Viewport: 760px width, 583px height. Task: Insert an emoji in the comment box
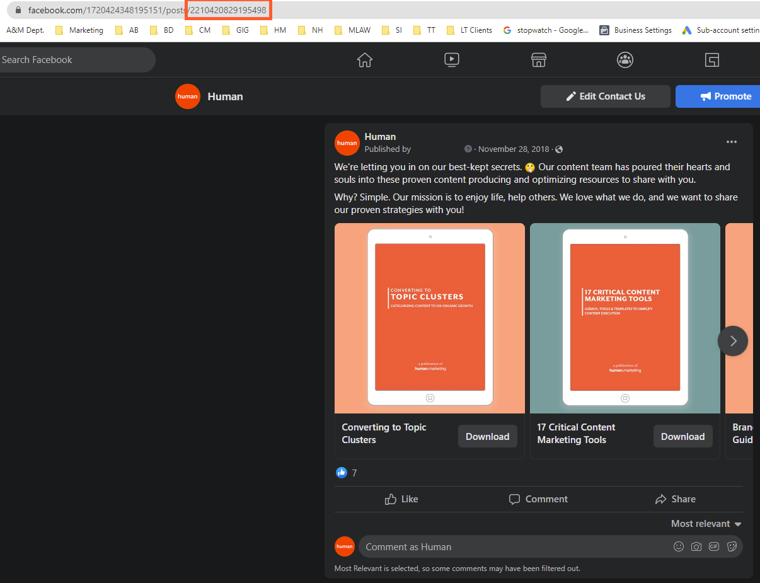[679, 546]
